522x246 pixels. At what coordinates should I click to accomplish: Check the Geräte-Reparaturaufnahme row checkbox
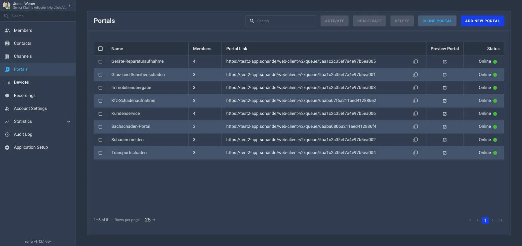point(101,61)
